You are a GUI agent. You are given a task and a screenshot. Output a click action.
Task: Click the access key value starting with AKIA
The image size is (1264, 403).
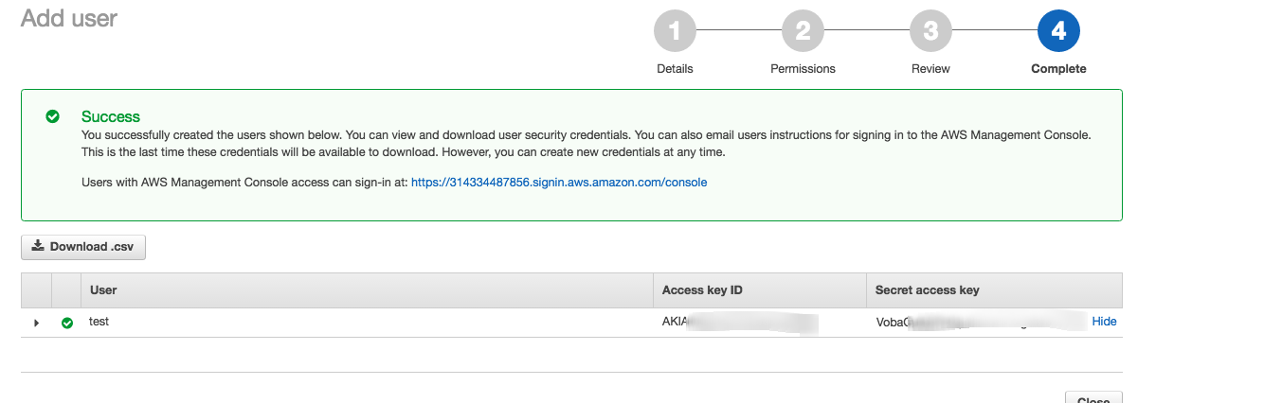tap(739, 322)
